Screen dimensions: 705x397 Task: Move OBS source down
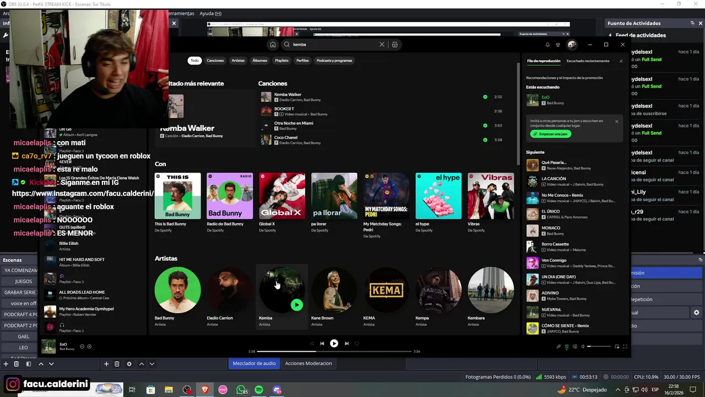(151, 364)
